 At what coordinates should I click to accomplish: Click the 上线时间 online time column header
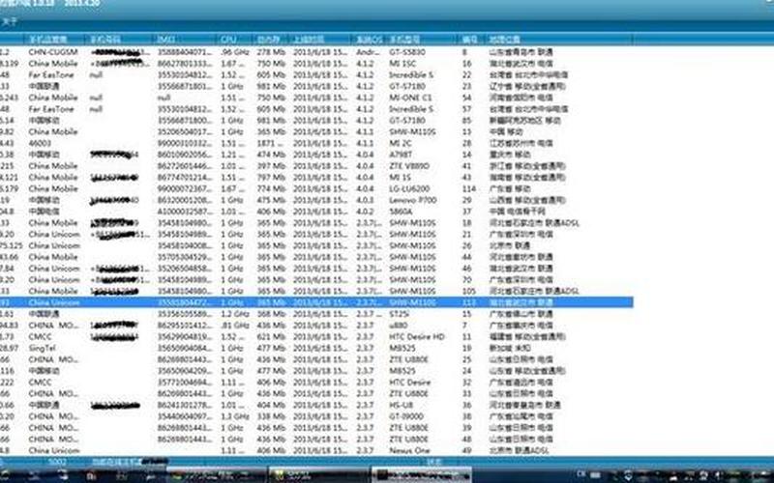pyautogui.click(x=309, y=39)
